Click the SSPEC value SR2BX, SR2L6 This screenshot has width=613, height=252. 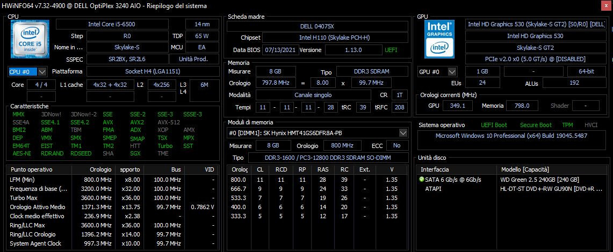click(127, 59)
